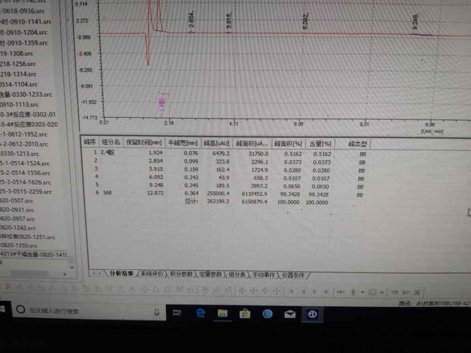The image size is (471, 353).
Task: Switch to the 定量参数 tab
Action: coord(210,274)
